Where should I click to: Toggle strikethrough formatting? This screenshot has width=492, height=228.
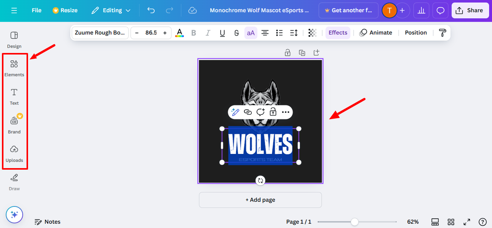(x=236, y=33)
